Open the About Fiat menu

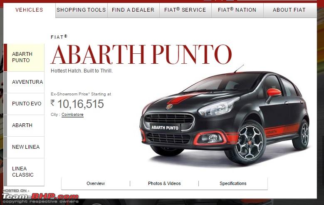pyautogui.click(x=289, y=10)
